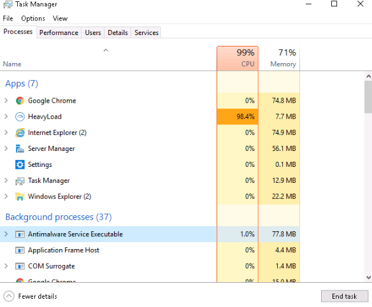The image size is (372, 307).
Task: Click the Task Manager title bar icon
Action: [x=8, y=4]
